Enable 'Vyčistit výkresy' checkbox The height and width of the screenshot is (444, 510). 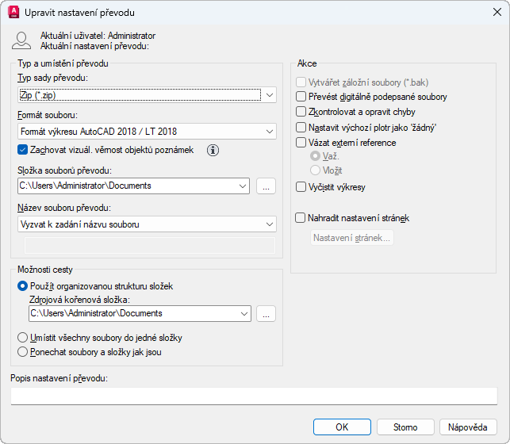301,187
